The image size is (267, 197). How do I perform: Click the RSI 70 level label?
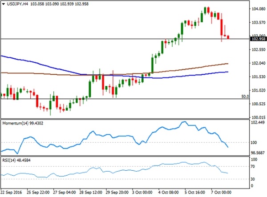point(253,167)
